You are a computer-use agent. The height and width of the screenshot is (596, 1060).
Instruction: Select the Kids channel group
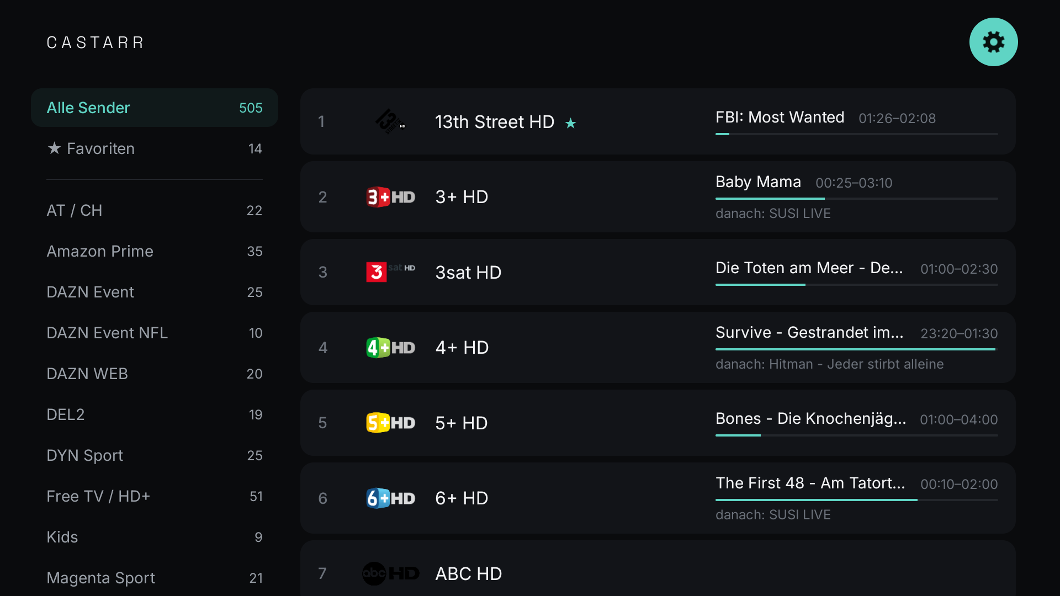tap(155, 537)
